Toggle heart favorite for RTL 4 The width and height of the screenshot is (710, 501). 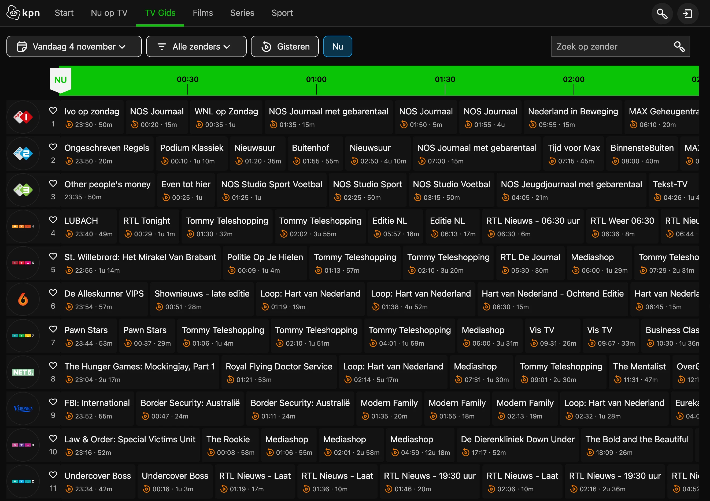click(53, 220)
